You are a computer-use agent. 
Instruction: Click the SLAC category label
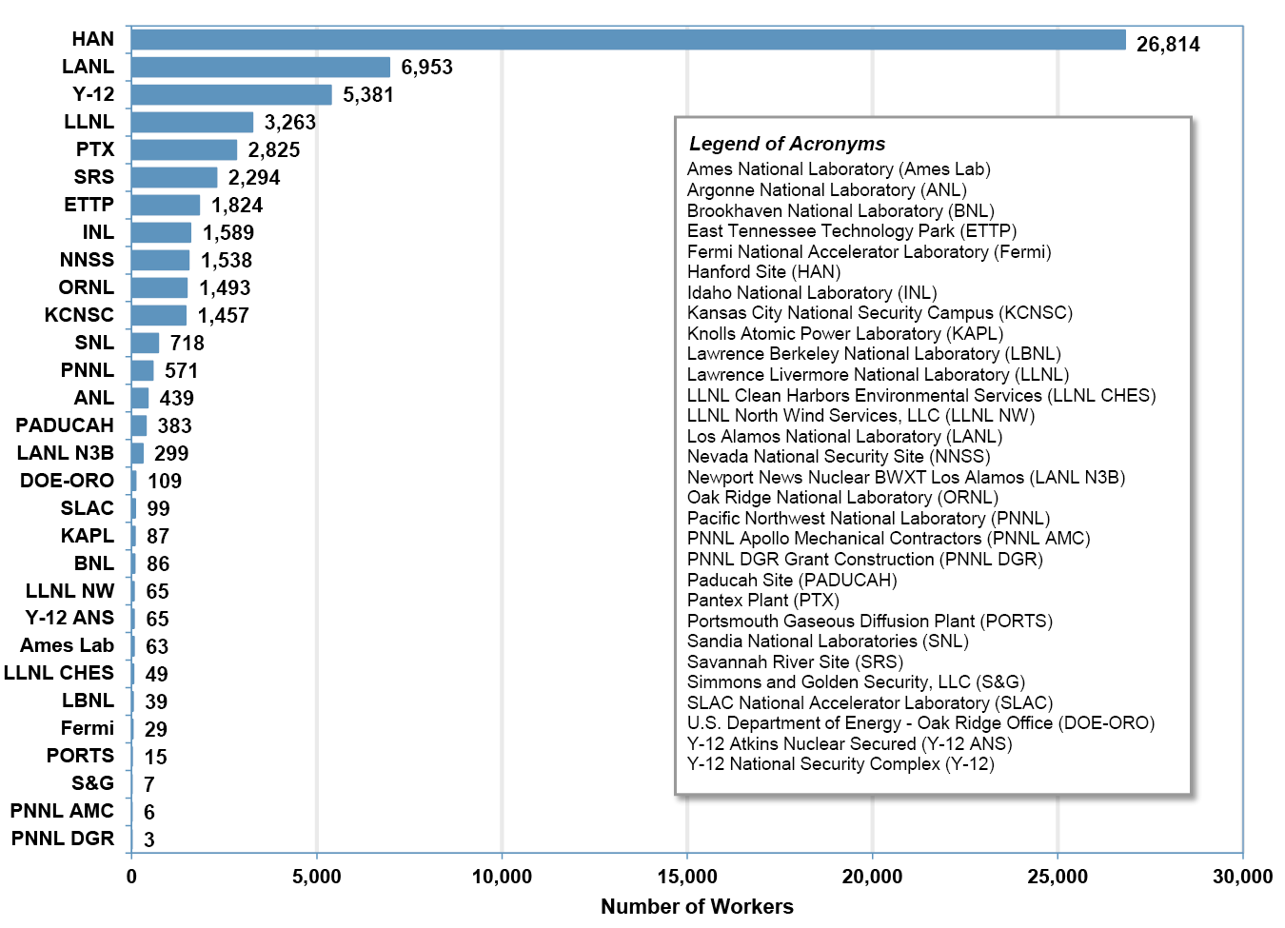[88, 508]
